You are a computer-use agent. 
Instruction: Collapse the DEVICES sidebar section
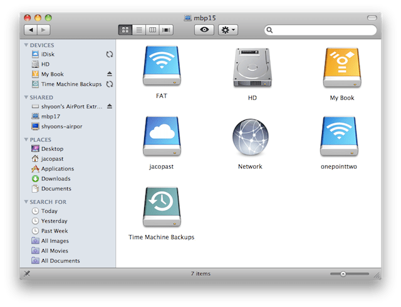coord(26,46)
